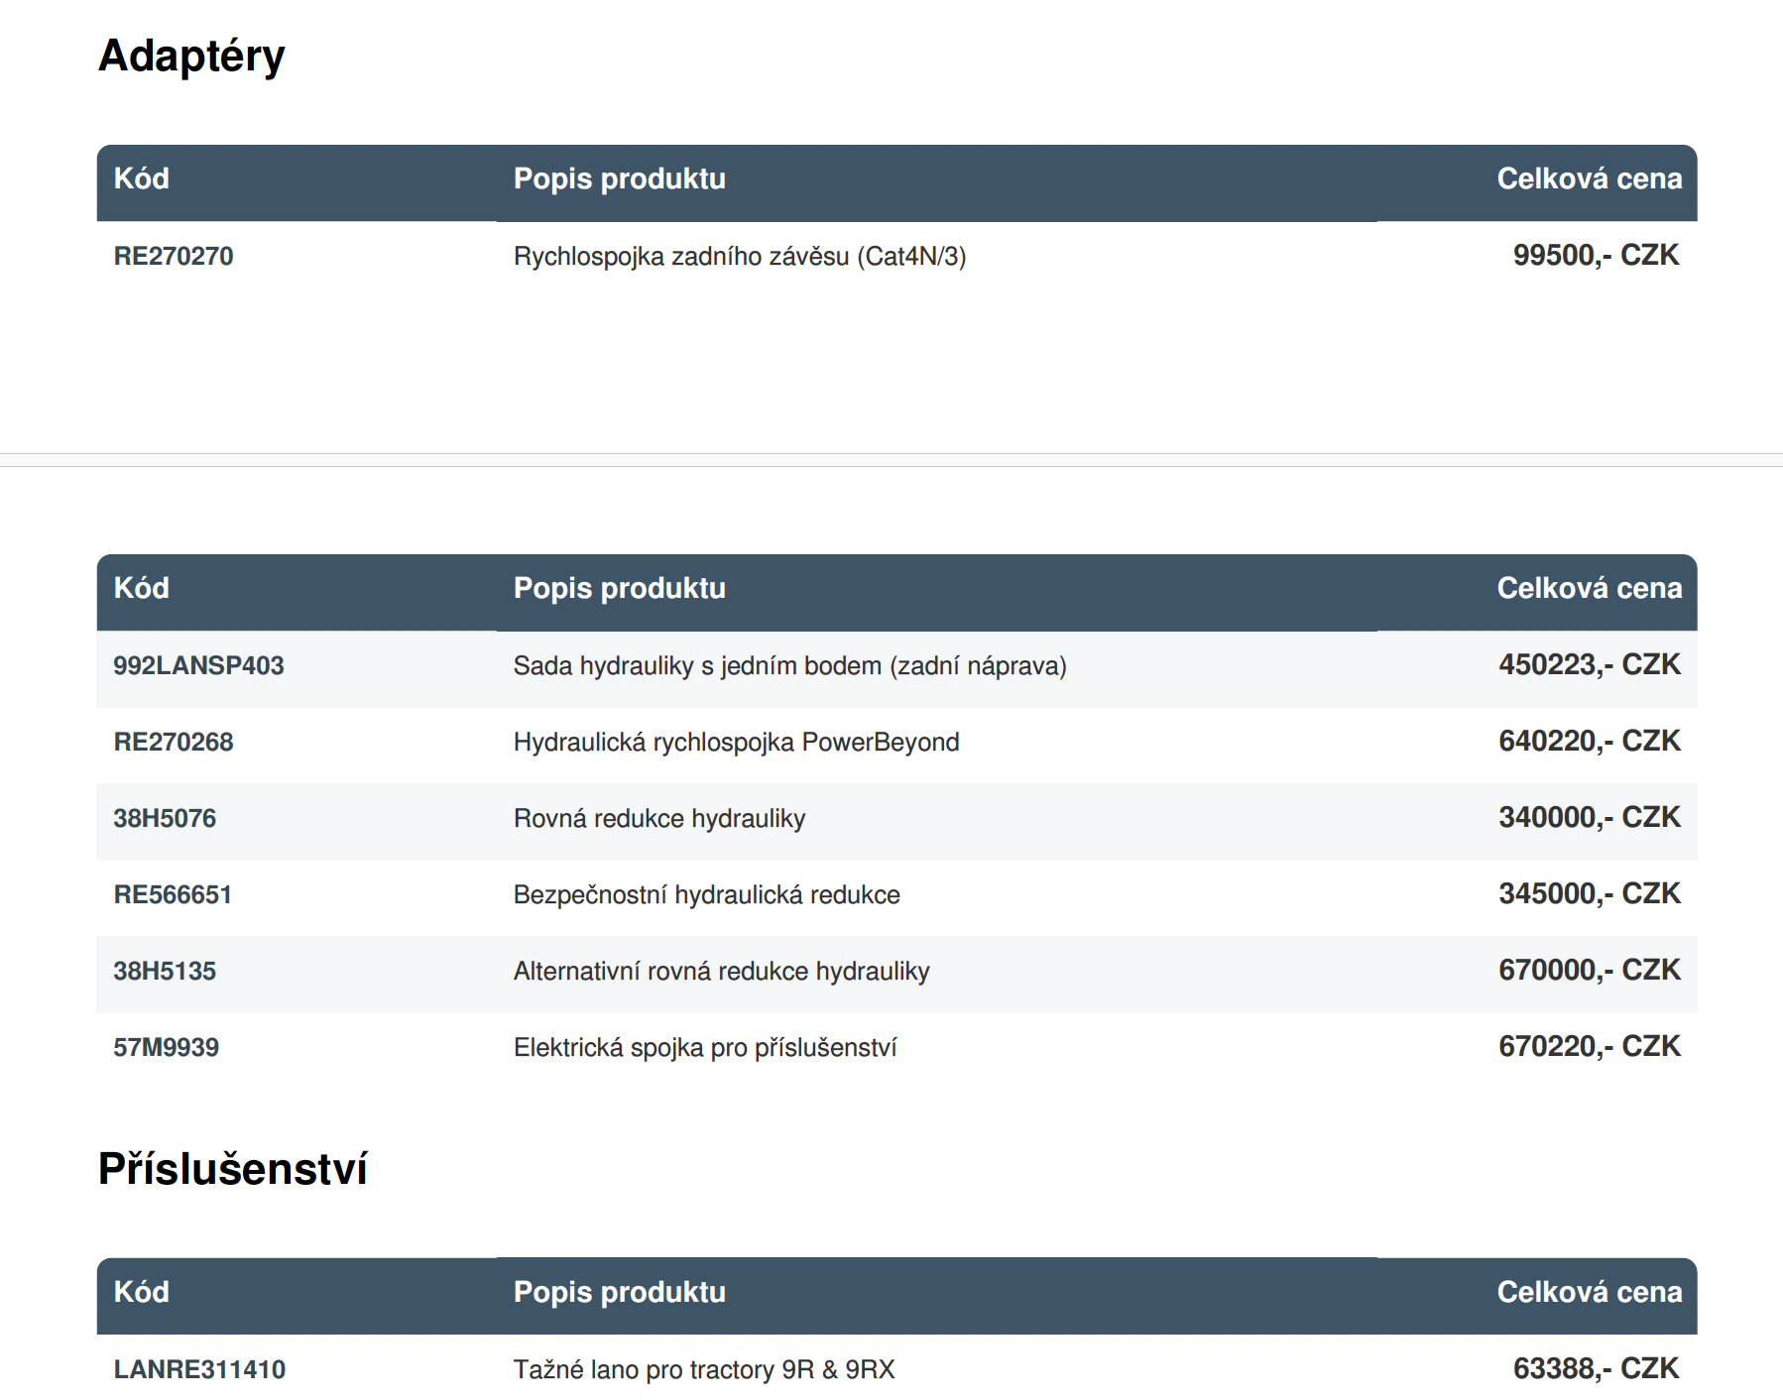Click 'Kód' header above 992LANSP403 row
Viewport: 1783px width, 1400px height.
[x=142, y=588]
